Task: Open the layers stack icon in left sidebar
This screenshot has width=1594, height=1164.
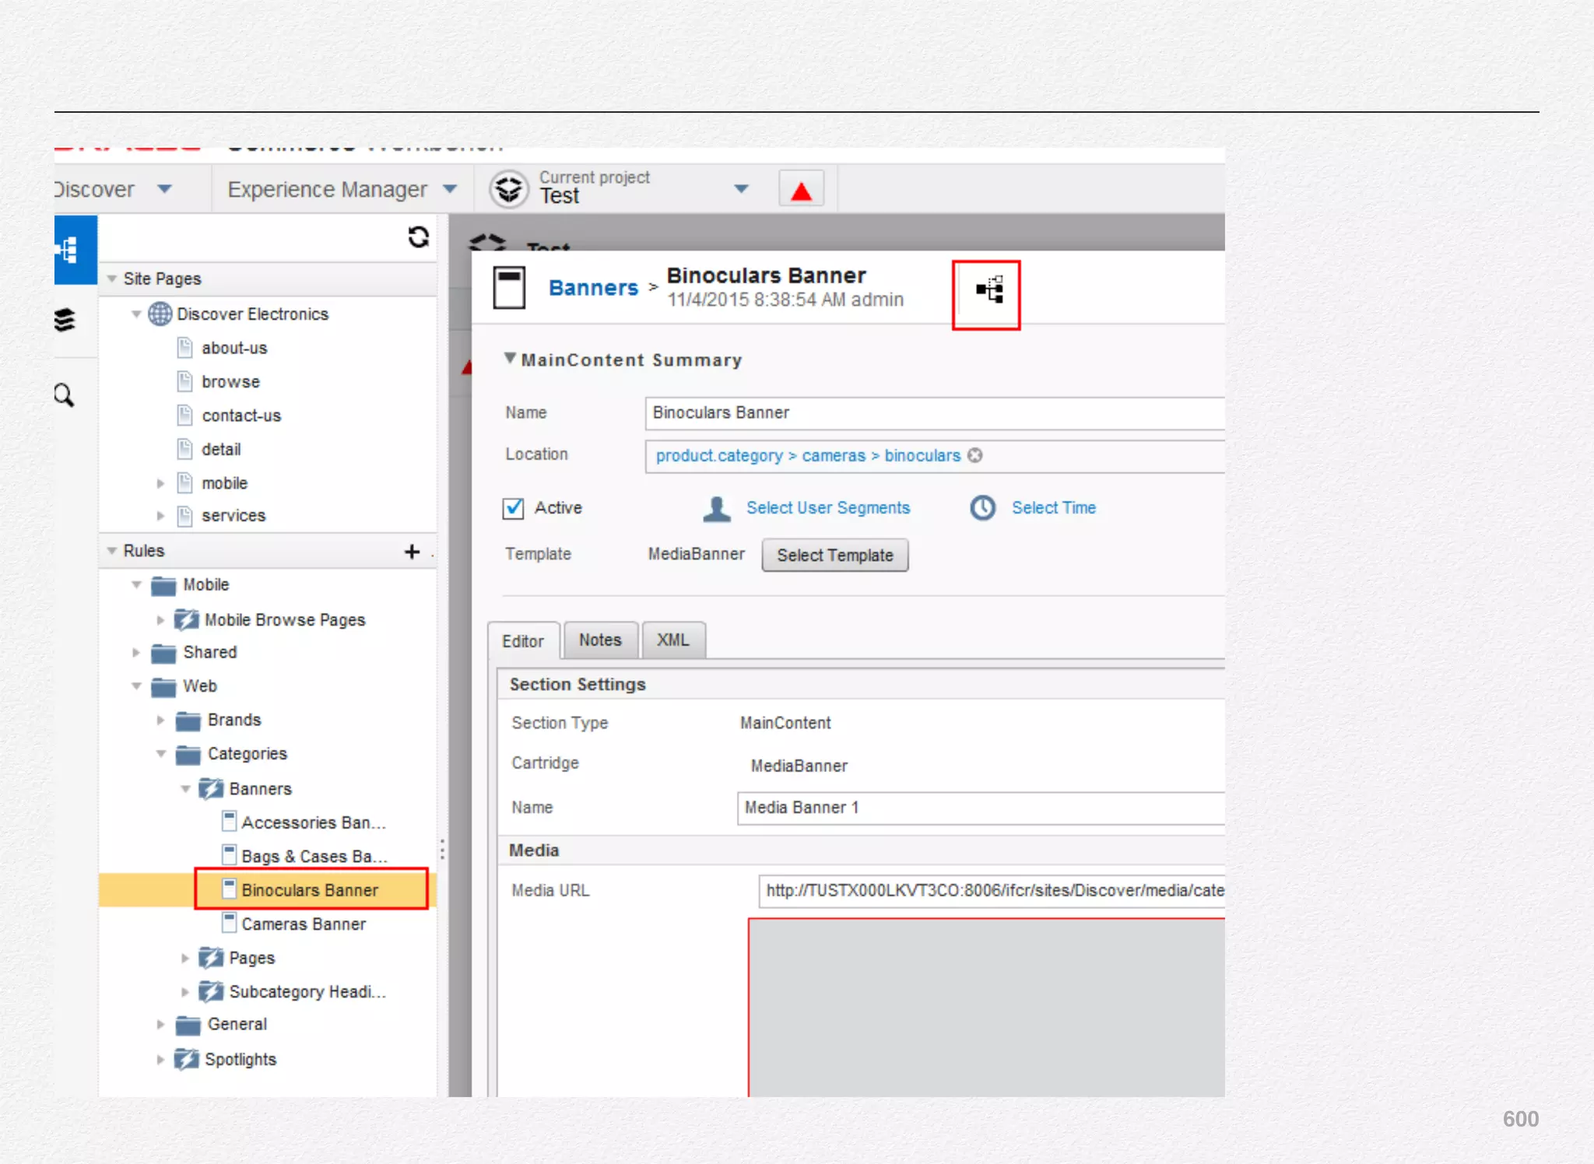Action: tap(65, 320)
